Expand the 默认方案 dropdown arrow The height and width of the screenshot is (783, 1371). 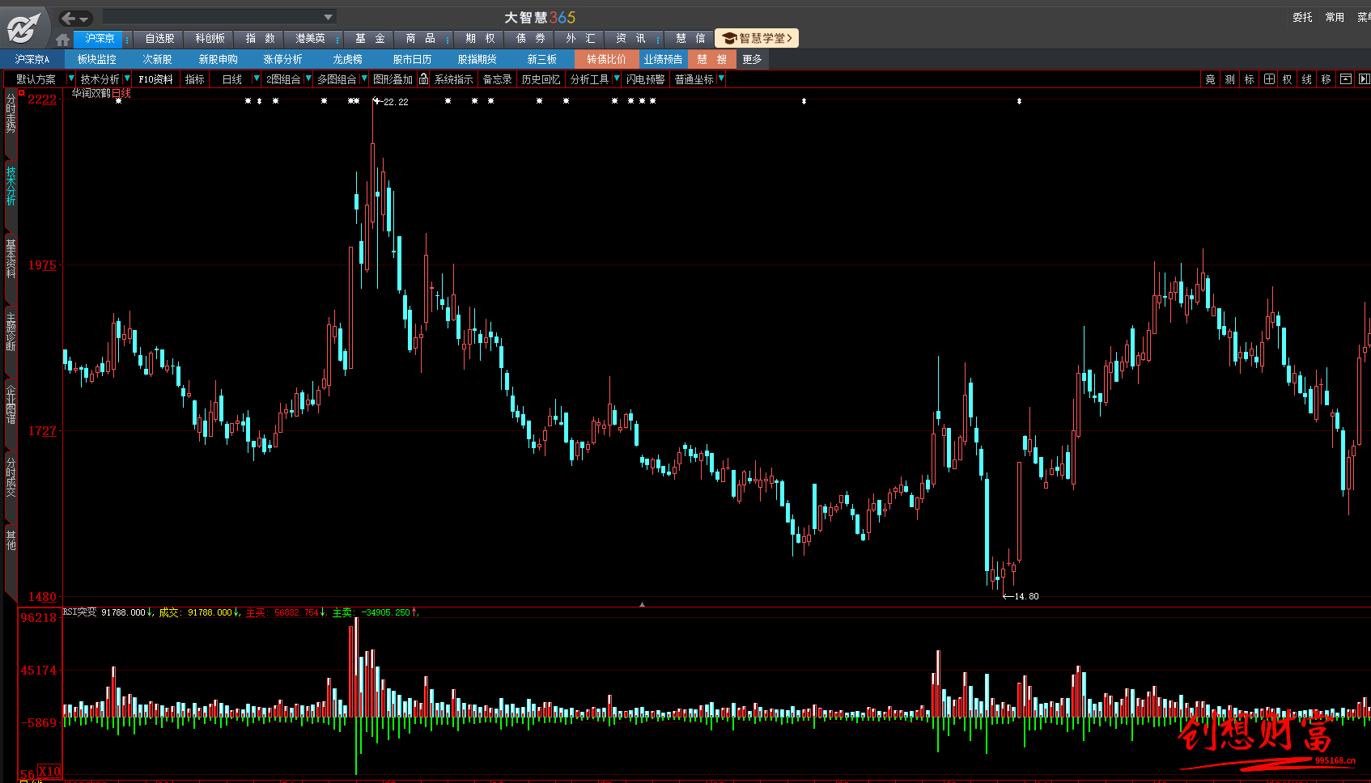(x=70, y=78)
